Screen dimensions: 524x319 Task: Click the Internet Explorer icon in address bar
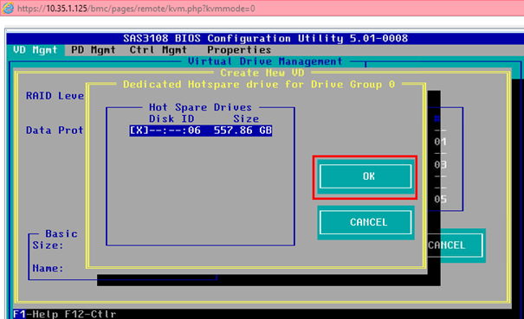pos(8,8)
